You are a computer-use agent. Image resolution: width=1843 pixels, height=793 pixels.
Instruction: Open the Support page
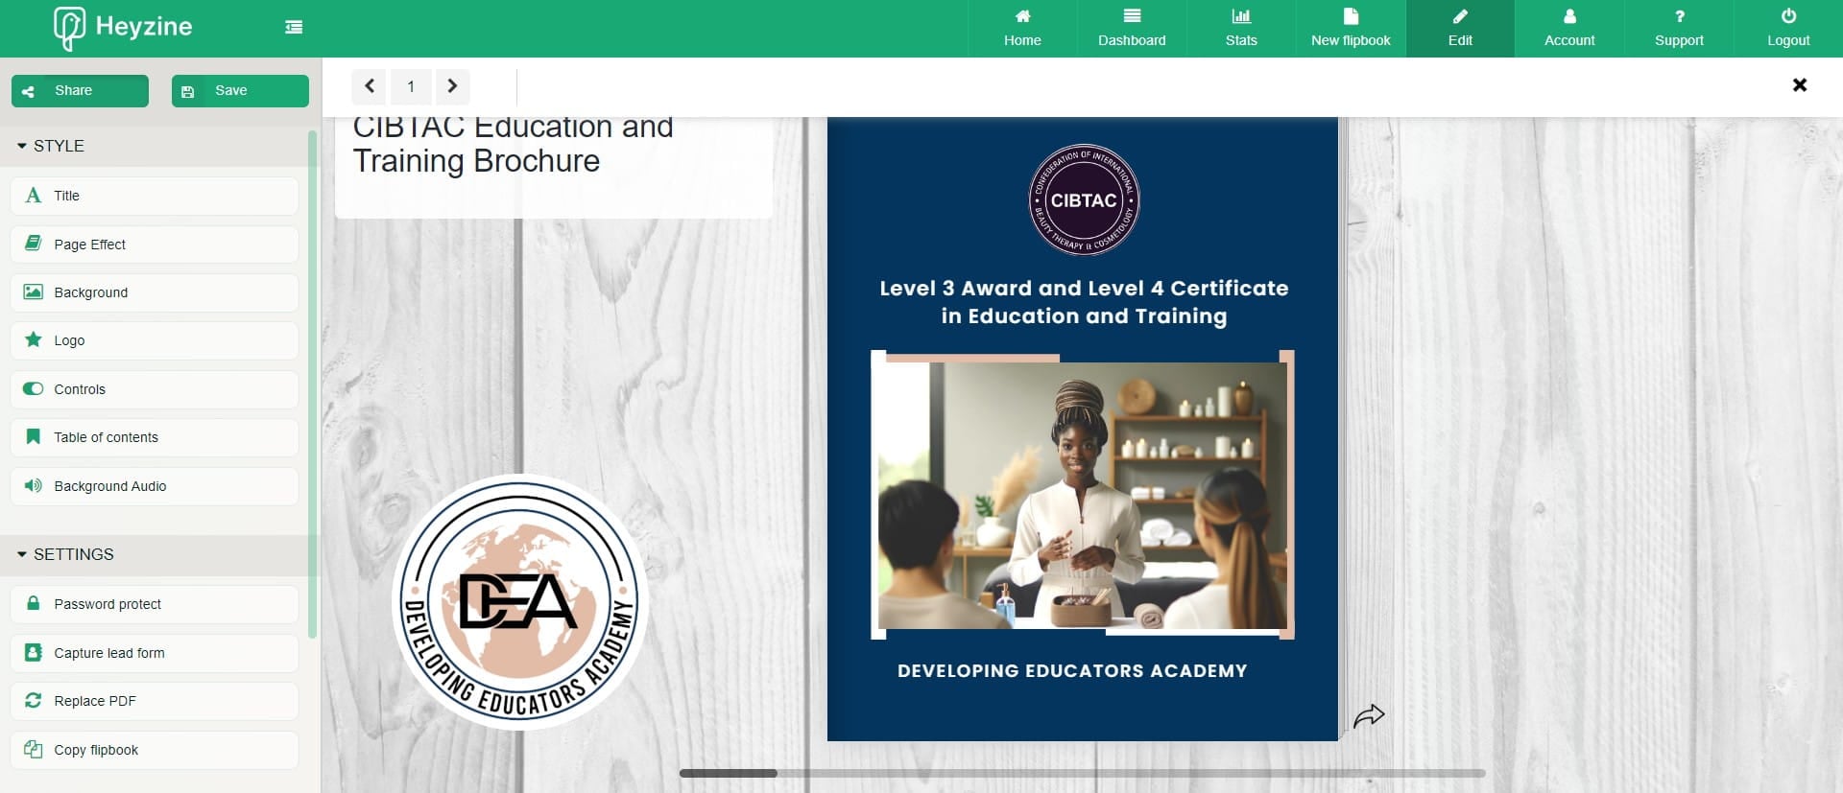pyautogui.click(x=1679, y=28)
